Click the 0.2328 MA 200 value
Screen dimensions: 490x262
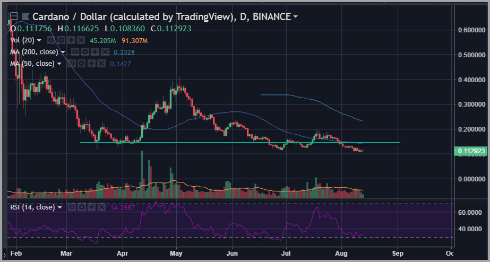point(124,52)
